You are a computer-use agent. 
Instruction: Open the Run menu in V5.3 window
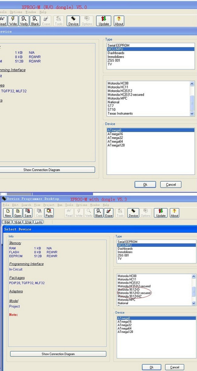tap(60, 205)
